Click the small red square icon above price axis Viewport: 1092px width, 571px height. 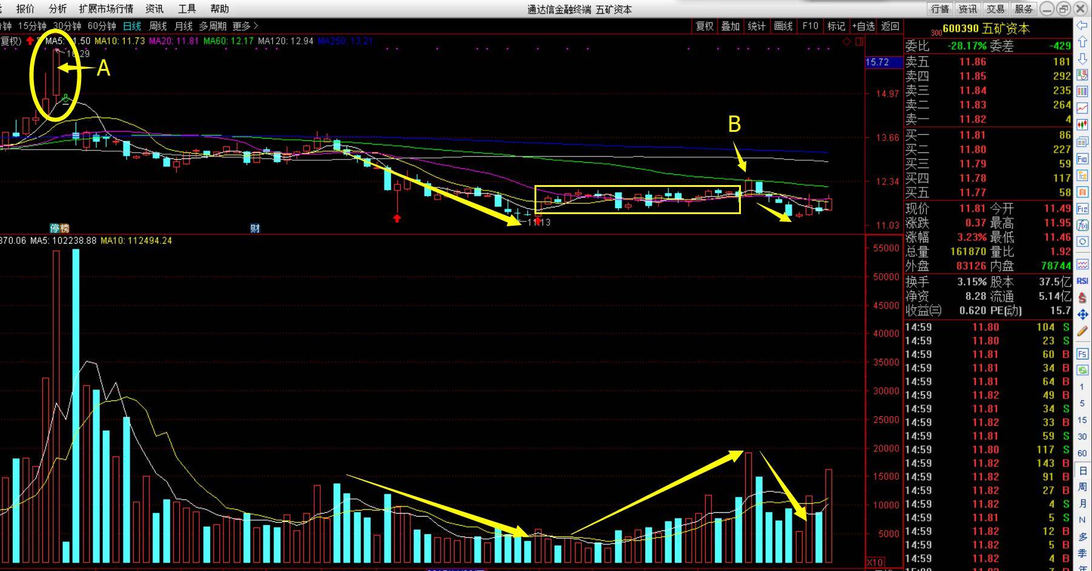point(859,42)
